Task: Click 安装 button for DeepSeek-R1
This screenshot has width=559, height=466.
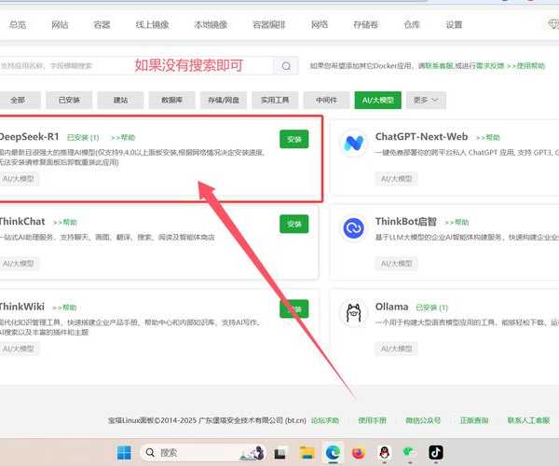Action: click(293, 139)
